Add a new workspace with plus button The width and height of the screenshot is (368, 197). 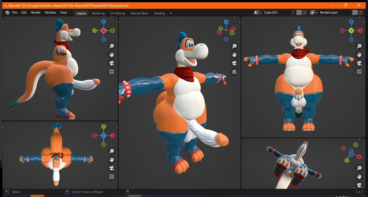coord(171,13)
